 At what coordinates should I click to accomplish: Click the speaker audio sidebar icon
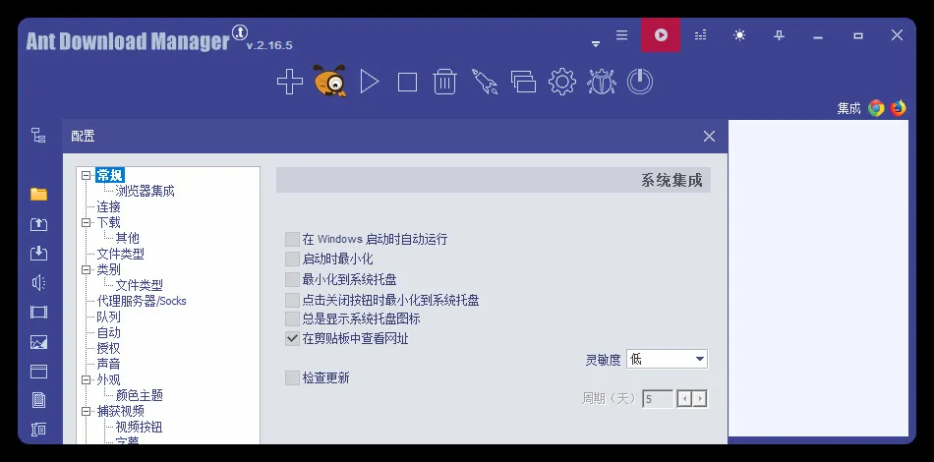(38, 282)
